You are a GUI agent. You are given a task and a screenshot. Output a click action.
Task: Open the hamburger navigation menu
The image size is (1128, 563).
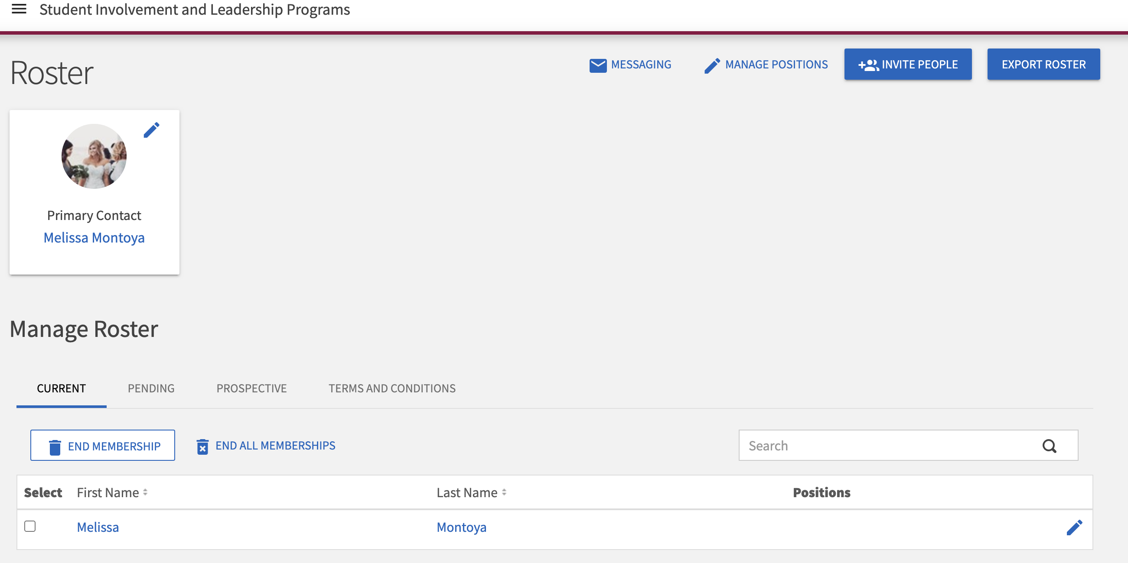pos(19,9)
